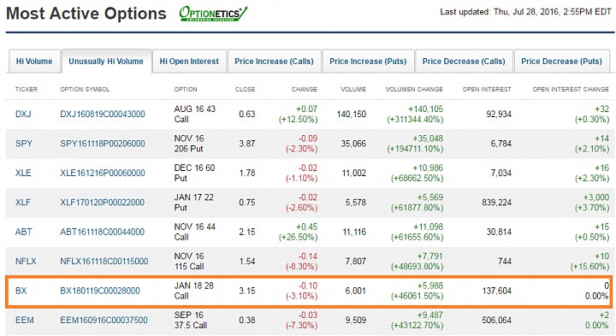
Task: Sort by the Volume column header
Action: click(x=353, y=90)
